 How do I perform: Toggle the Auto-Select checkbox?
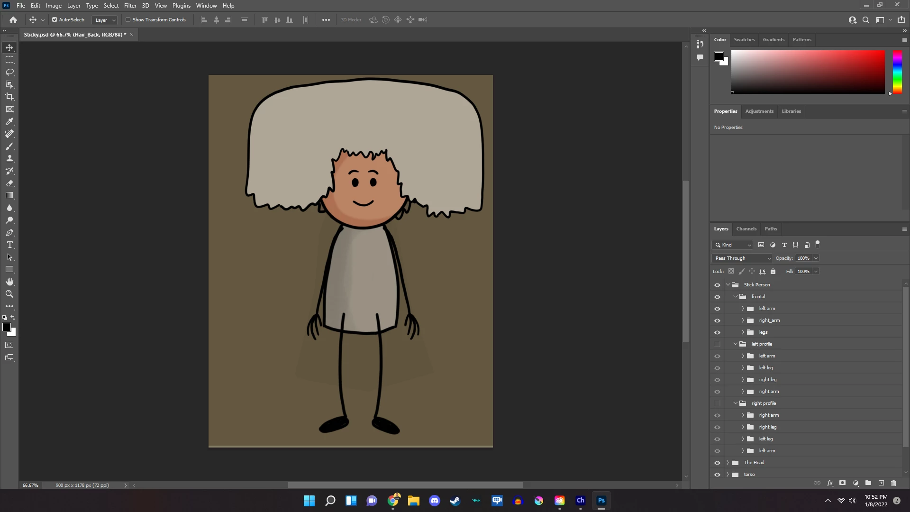point(55,20)
